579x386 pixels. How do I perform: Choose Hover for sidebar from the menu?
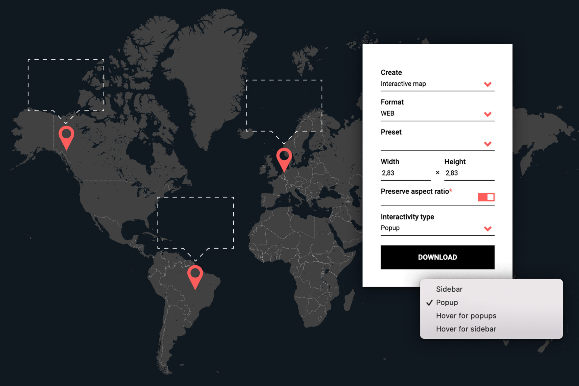click(466, 329)
